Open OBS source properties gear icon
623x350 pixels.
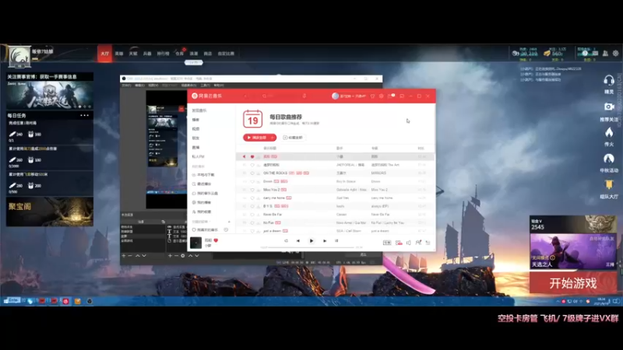(x=183, y=256)
